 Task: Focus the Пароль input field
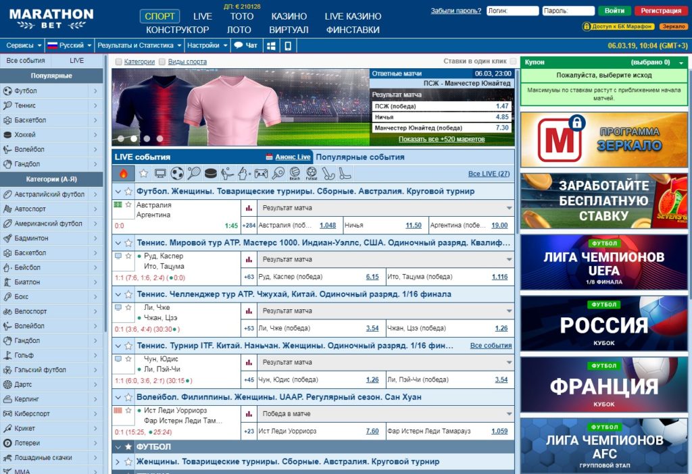[x=568, y=11]
